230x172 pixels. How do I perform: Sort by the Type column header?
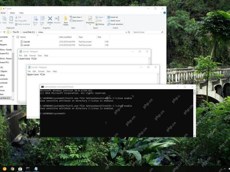[x=81, y=37]
